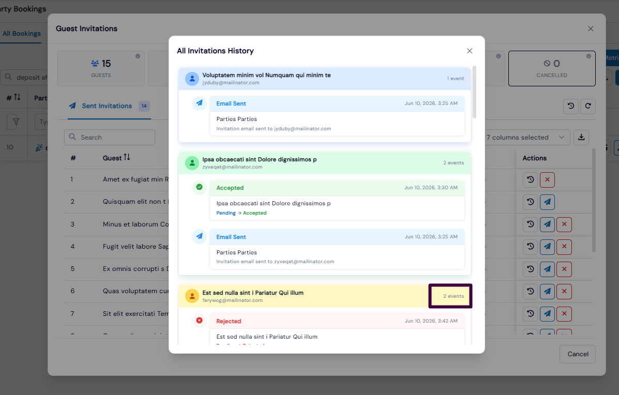The image size is (619, 395).
Task: Open history for Fugit velit labore row
Action: 530,247
